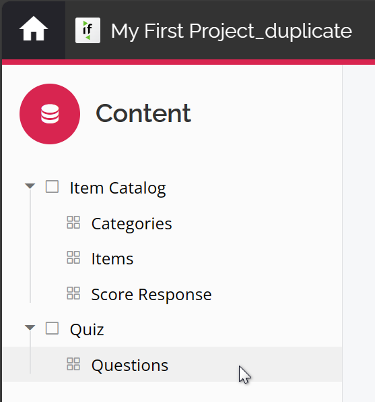The image size is (375, 402).
Task: Tick the Quiz checkbox
Action: click(53, 328)
